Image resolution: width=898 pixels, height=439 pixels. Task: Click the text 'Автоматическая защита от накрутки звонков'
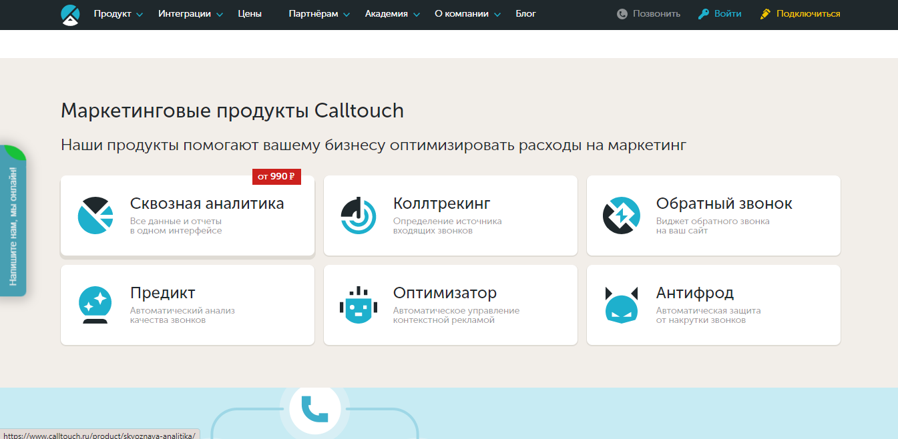(x=708, y=316)
